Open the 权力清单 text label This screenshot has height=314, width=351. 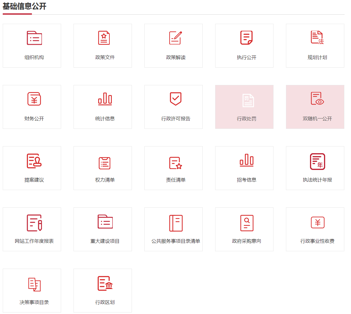(105, 180)
